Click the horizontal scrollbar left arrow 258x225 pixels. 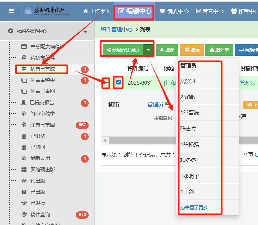[x=105, y=141]
